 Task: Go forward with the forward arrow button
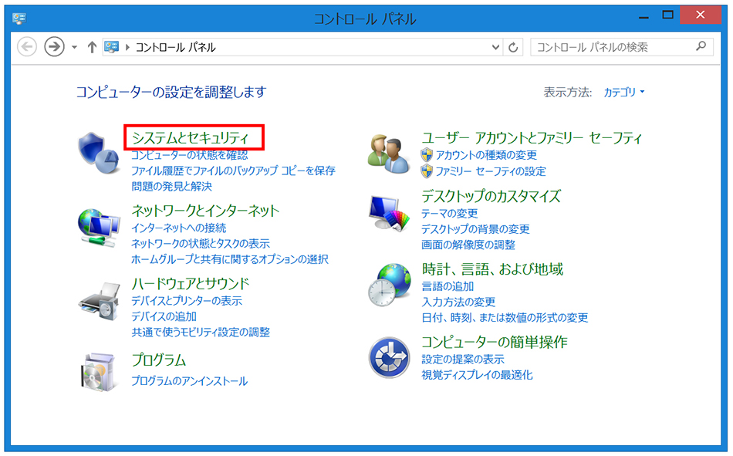(x=54, y=47)
